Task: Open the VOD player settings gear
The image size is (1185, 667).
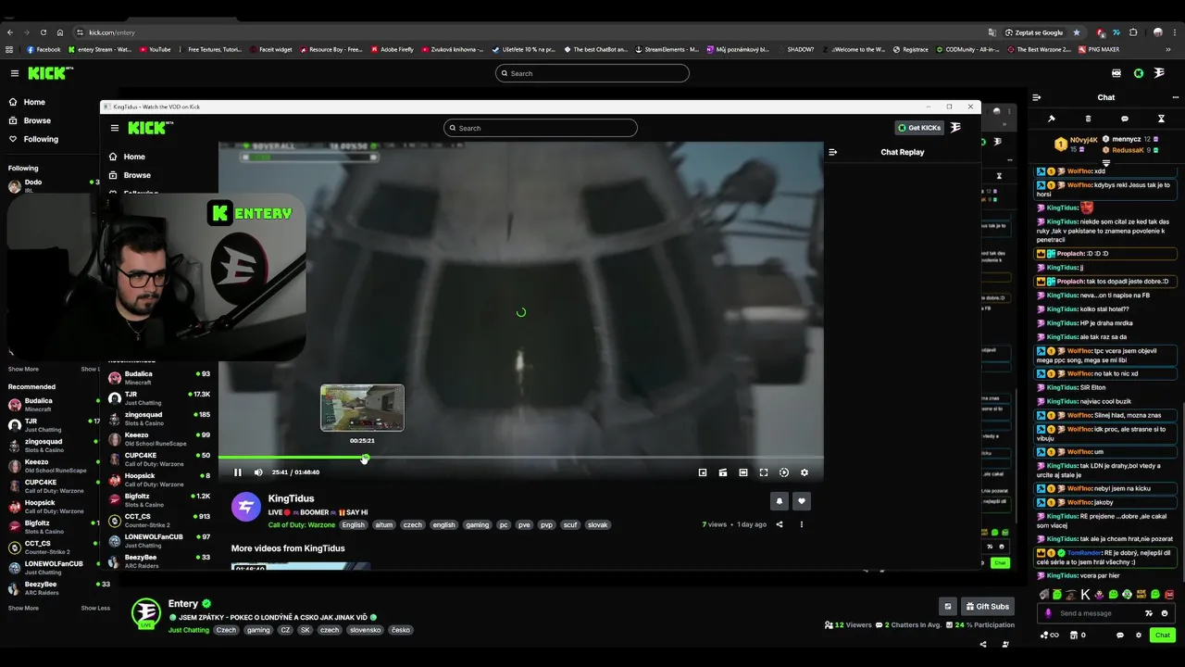Action: [x=805, y=472]
